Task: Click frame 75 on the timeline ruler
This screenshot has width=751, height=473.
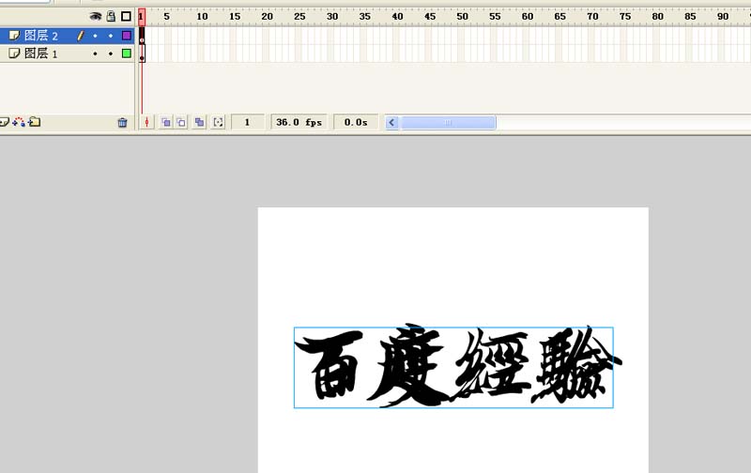Action: [x=625, y=16]
